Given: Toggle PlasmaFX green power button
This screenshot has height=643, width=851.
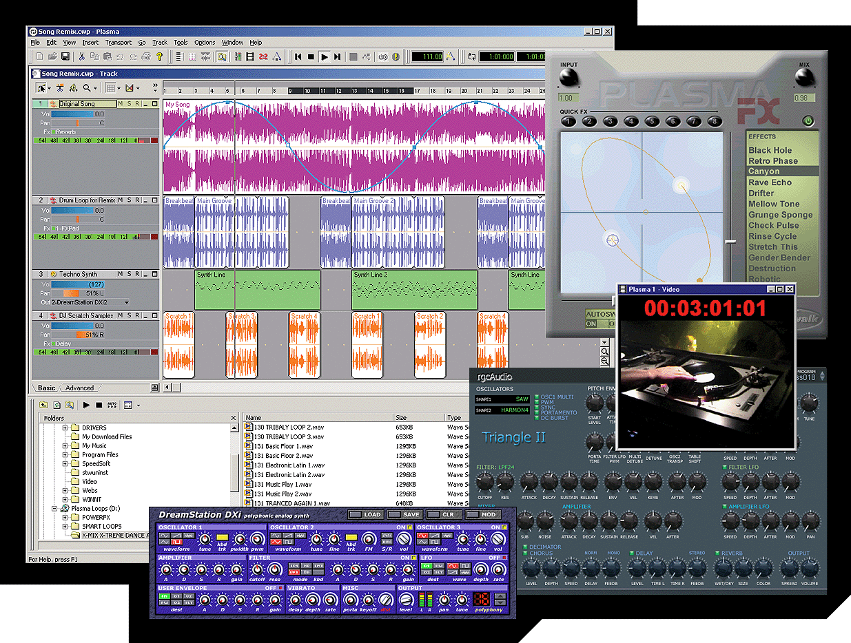Looking at the screenshot, I should point(808,121).
